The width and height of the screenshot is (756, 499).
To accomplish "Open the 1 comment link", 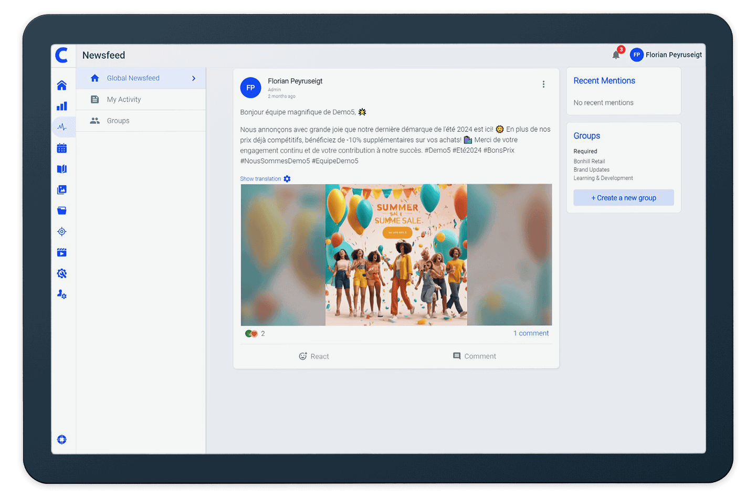I will [x=531, y=333].
